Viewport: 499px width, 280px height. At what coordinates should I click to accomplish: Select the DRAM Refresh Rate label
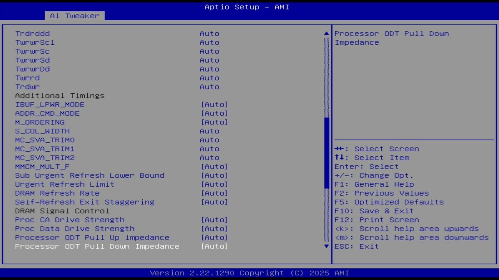[57, 194]
